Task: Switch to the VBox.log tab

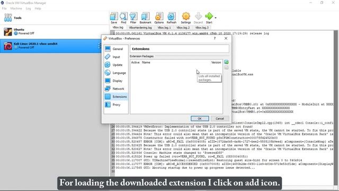Action: tap(118, 28)
